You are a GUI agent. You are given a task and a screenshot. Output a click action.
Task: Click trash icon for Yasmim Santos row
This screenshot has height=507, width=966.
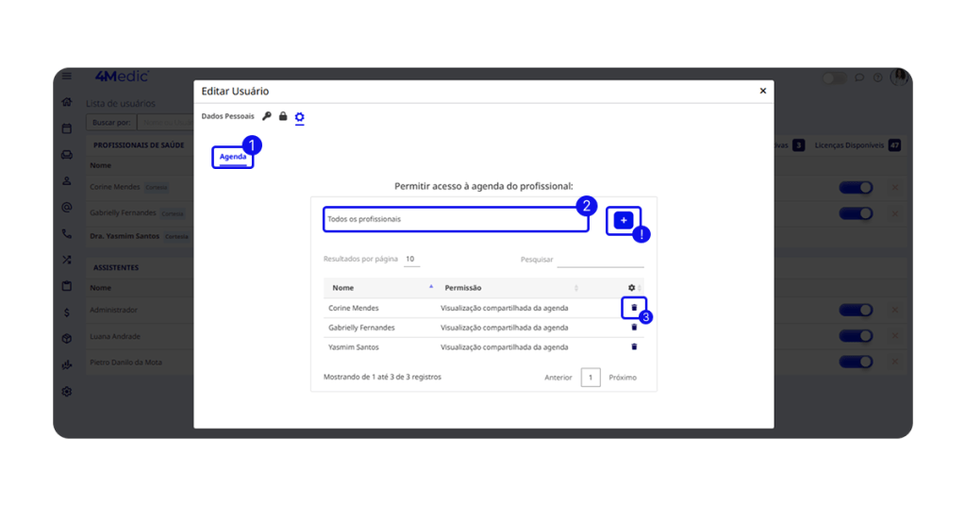(634, 346)
